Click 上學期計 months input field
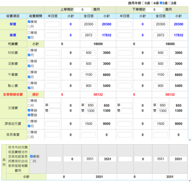The width and height of the screenshot is (192, 188). coord(83,10)
